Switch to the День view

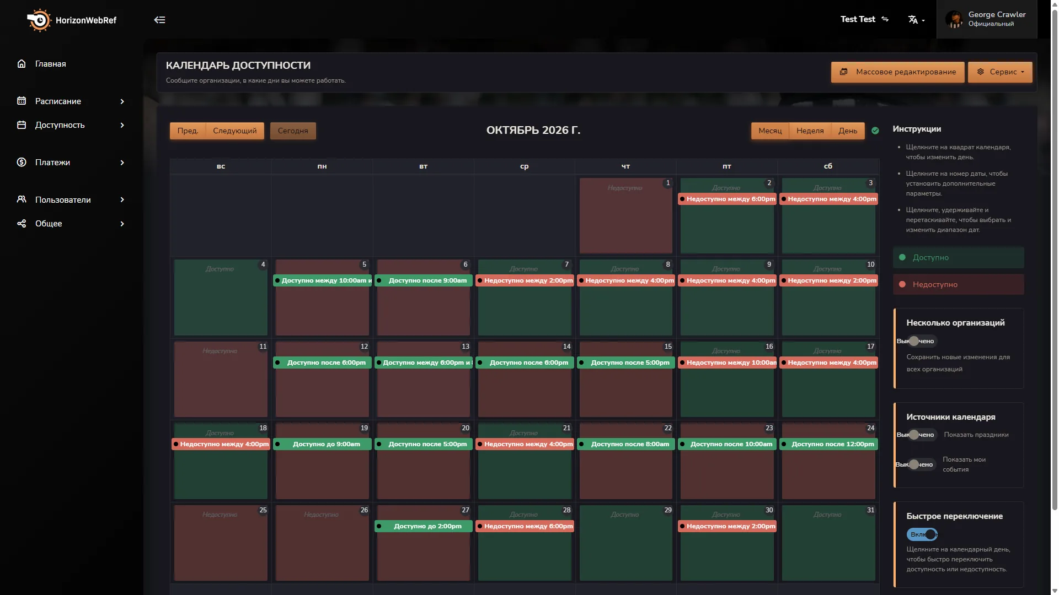coord(848,131)
